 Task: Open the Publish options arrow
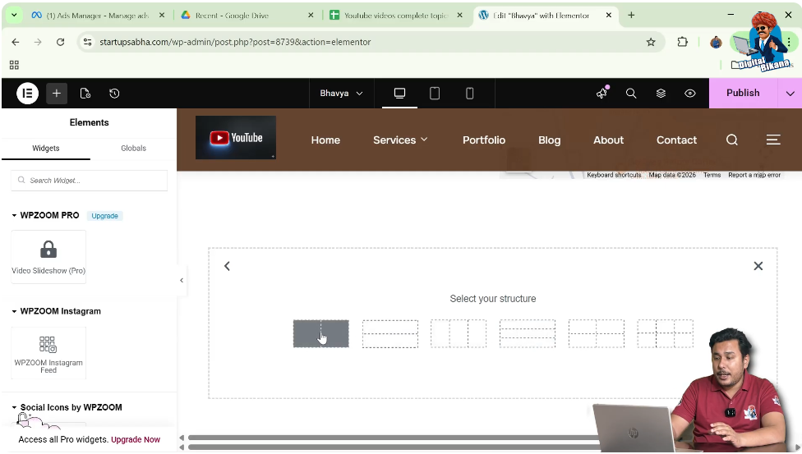pyautogui.click(x=790, y=93)
